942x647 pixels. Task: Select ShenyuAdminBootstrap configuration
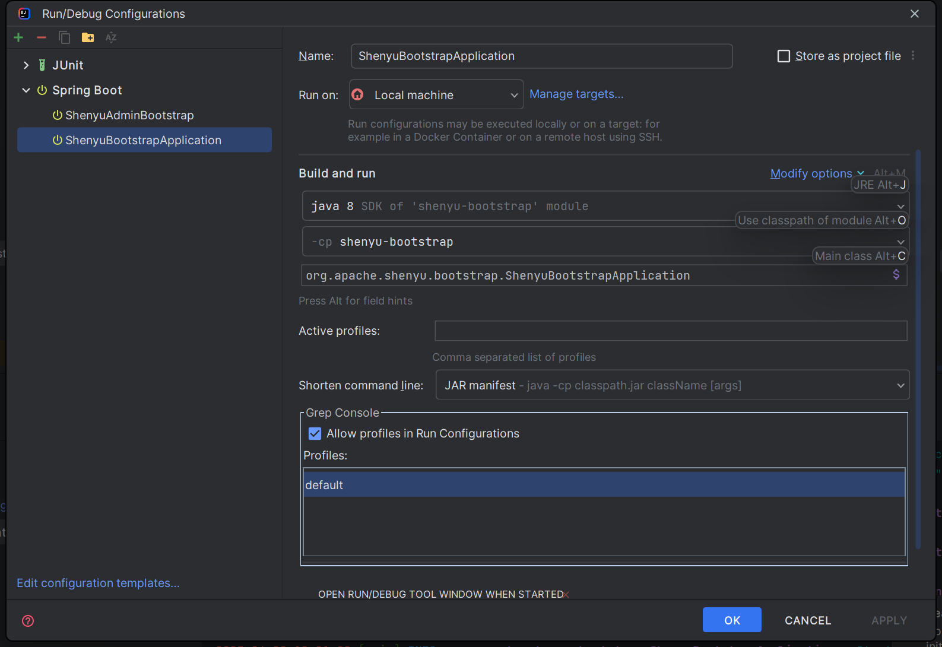(129, 115)
